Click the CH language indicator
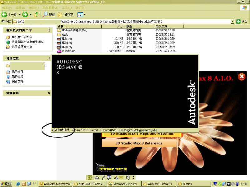250x187 pixels. 90,177
